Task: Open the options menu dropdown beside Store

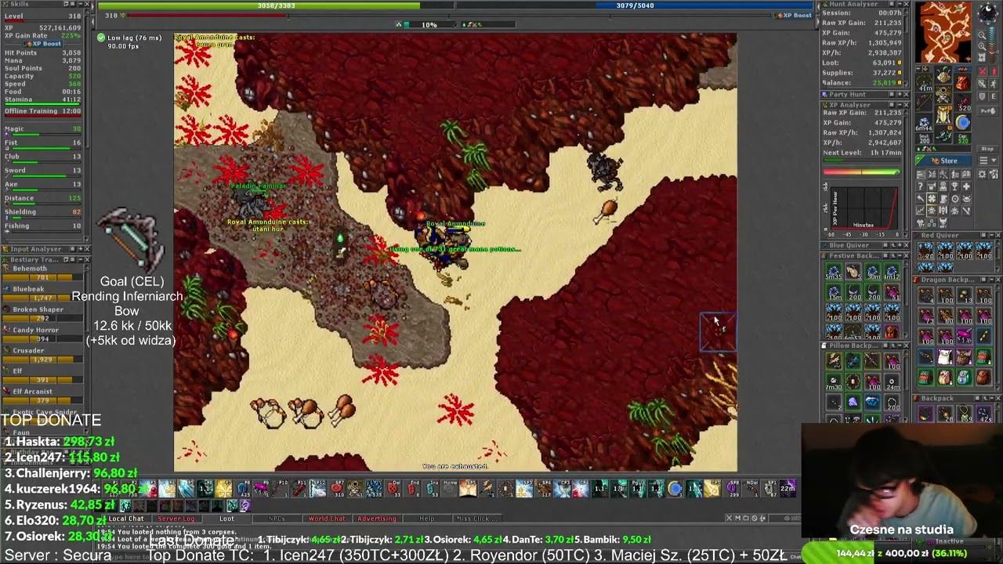Action: coord(988,161)
